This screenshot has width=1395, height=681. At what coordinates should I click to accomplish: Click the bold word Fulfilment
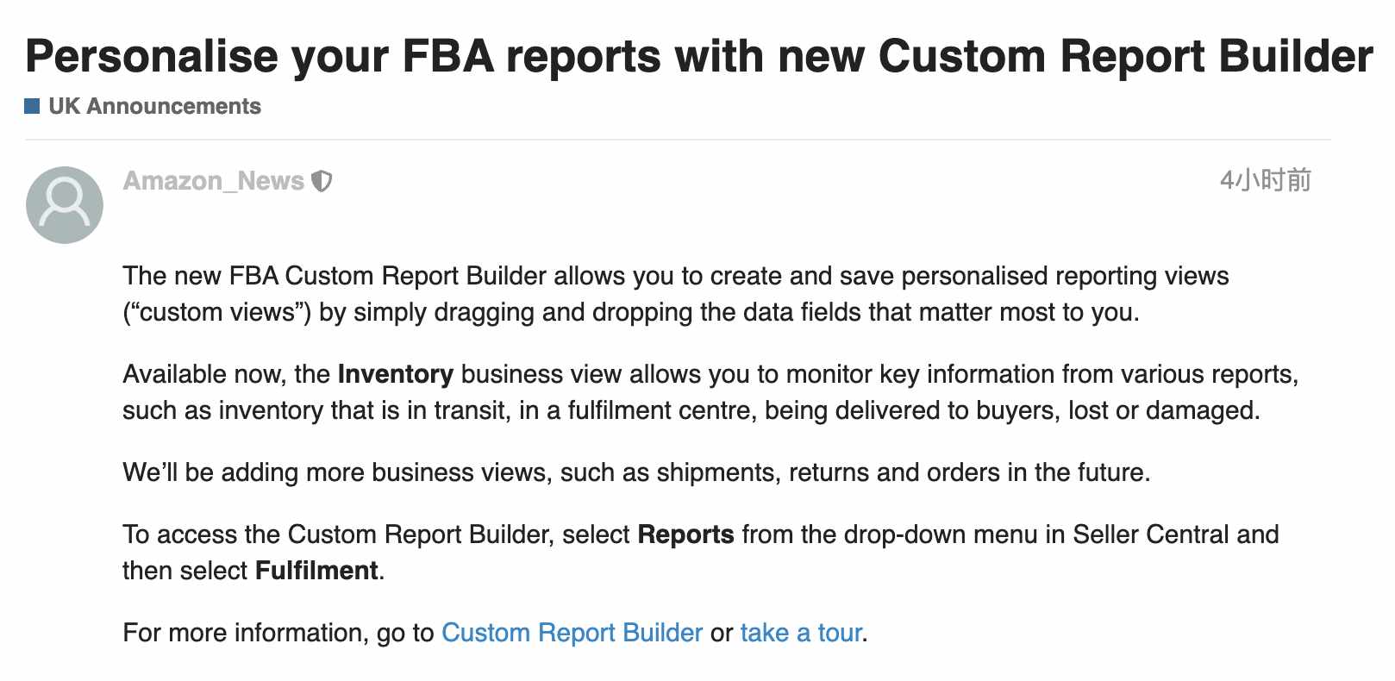point(316,571)
